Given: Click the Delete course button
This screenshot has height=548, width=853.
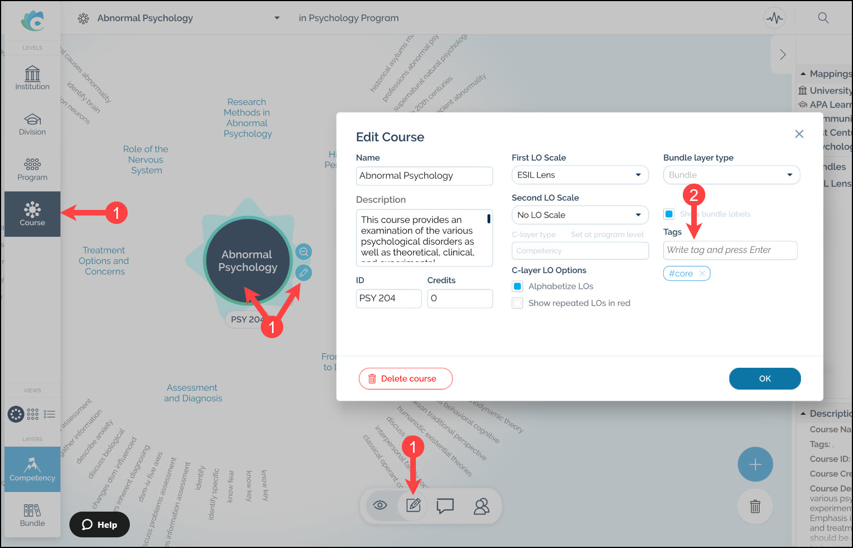Looking at the screenshot, I should pyautogui.click(x=405, y=379).
